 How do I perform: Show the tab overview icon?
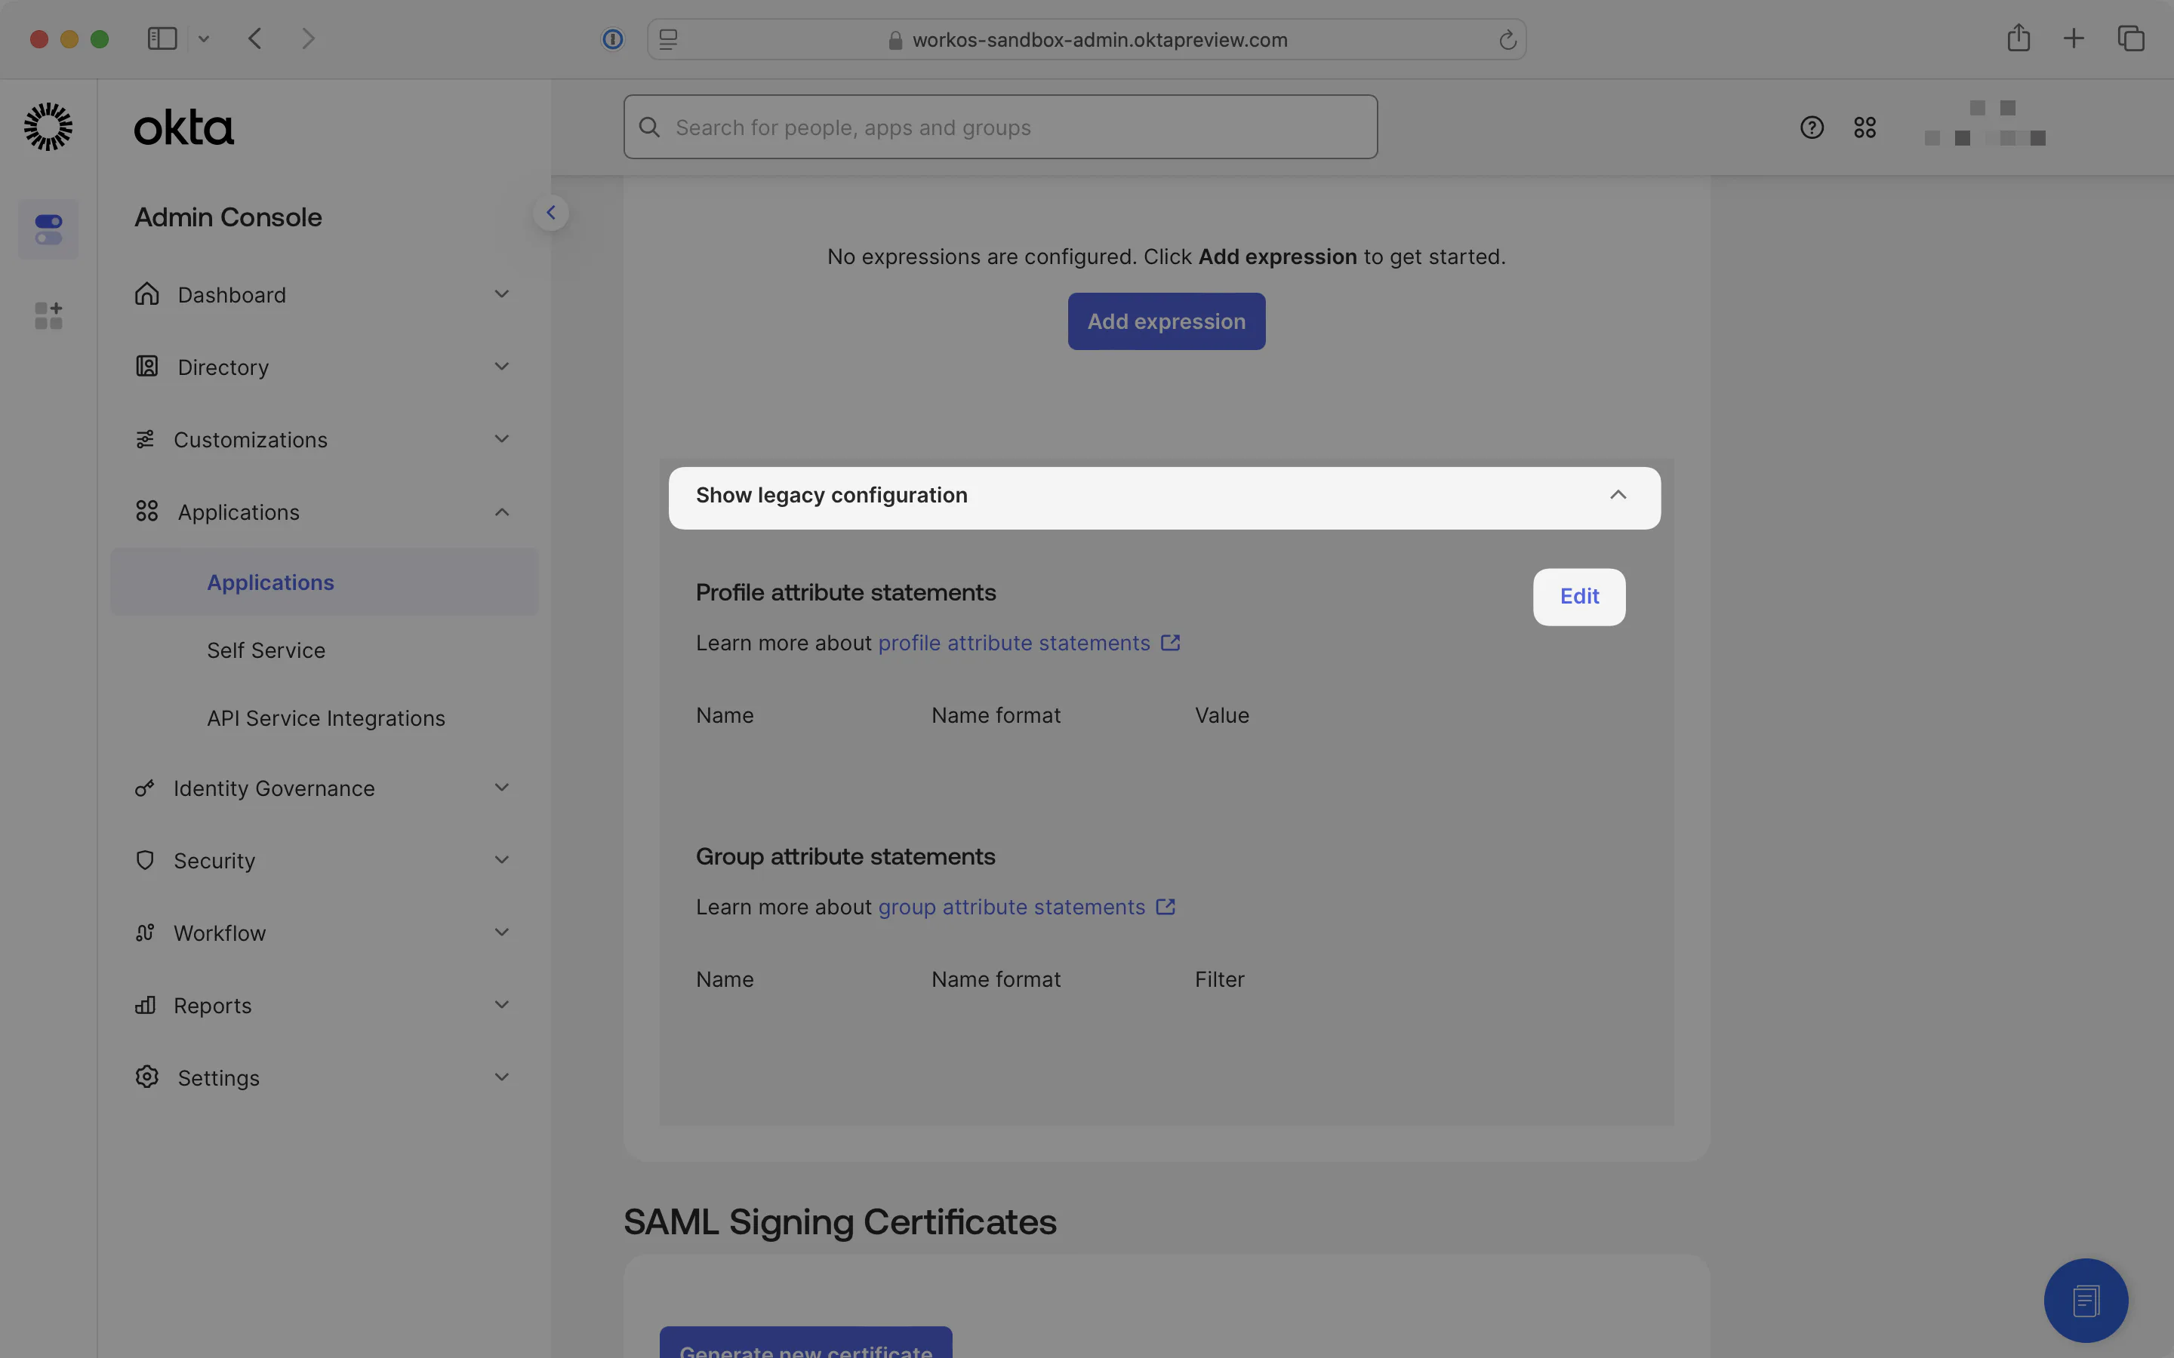[x=2131, y=38]
